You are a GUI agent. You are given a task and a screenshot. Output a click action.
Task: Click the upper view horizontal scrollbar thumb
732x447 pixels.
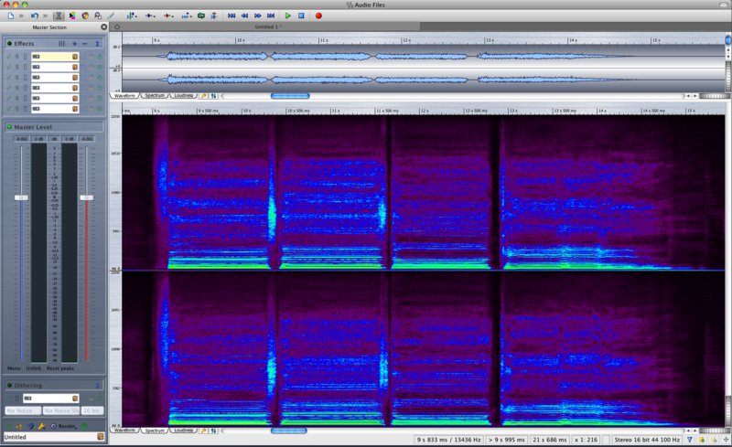coord(290,96)
